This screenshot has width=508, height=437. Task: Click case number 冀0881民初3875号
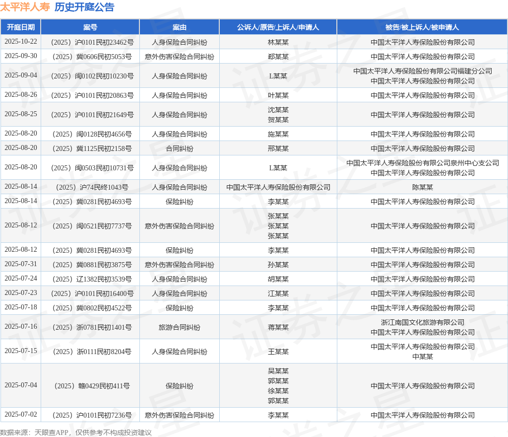coord(92,265)
